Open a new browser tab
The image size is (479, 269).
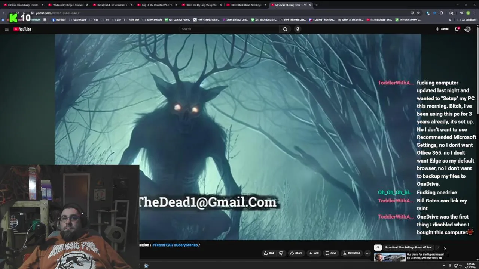316,5
